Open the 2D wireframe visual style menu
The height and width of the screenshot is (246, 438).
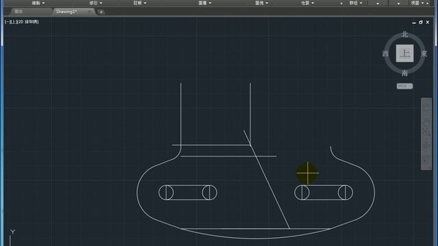point(27,22)
